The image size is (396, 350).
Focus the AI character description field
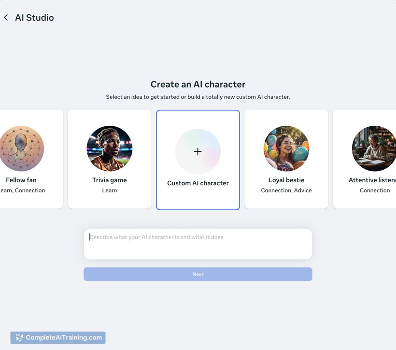(198, 244)
